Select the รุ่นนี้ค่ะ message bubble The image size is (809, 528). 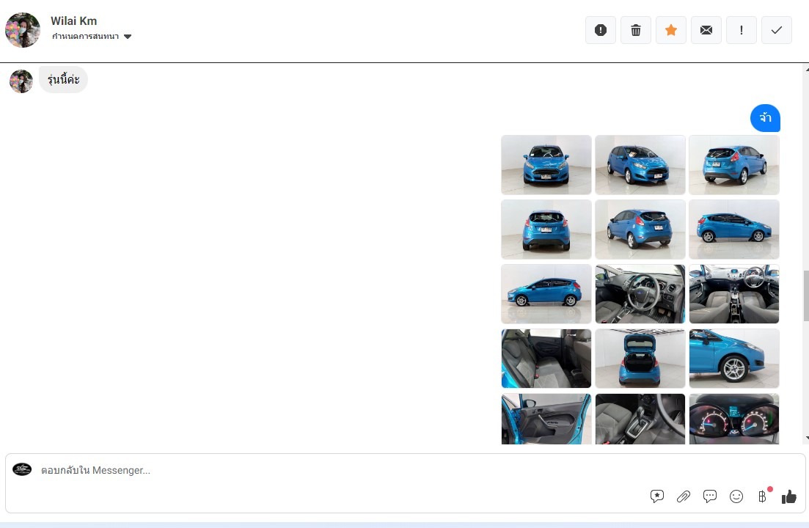(64, 80)
